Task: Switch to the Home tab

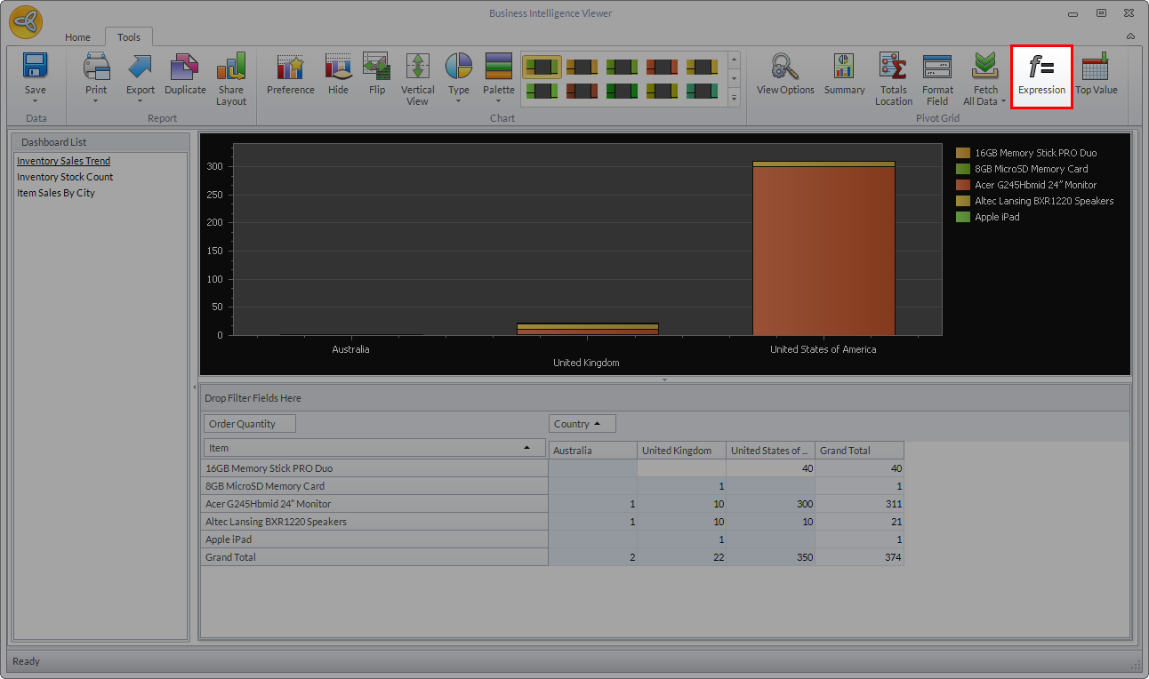Action: click(77, 37)
